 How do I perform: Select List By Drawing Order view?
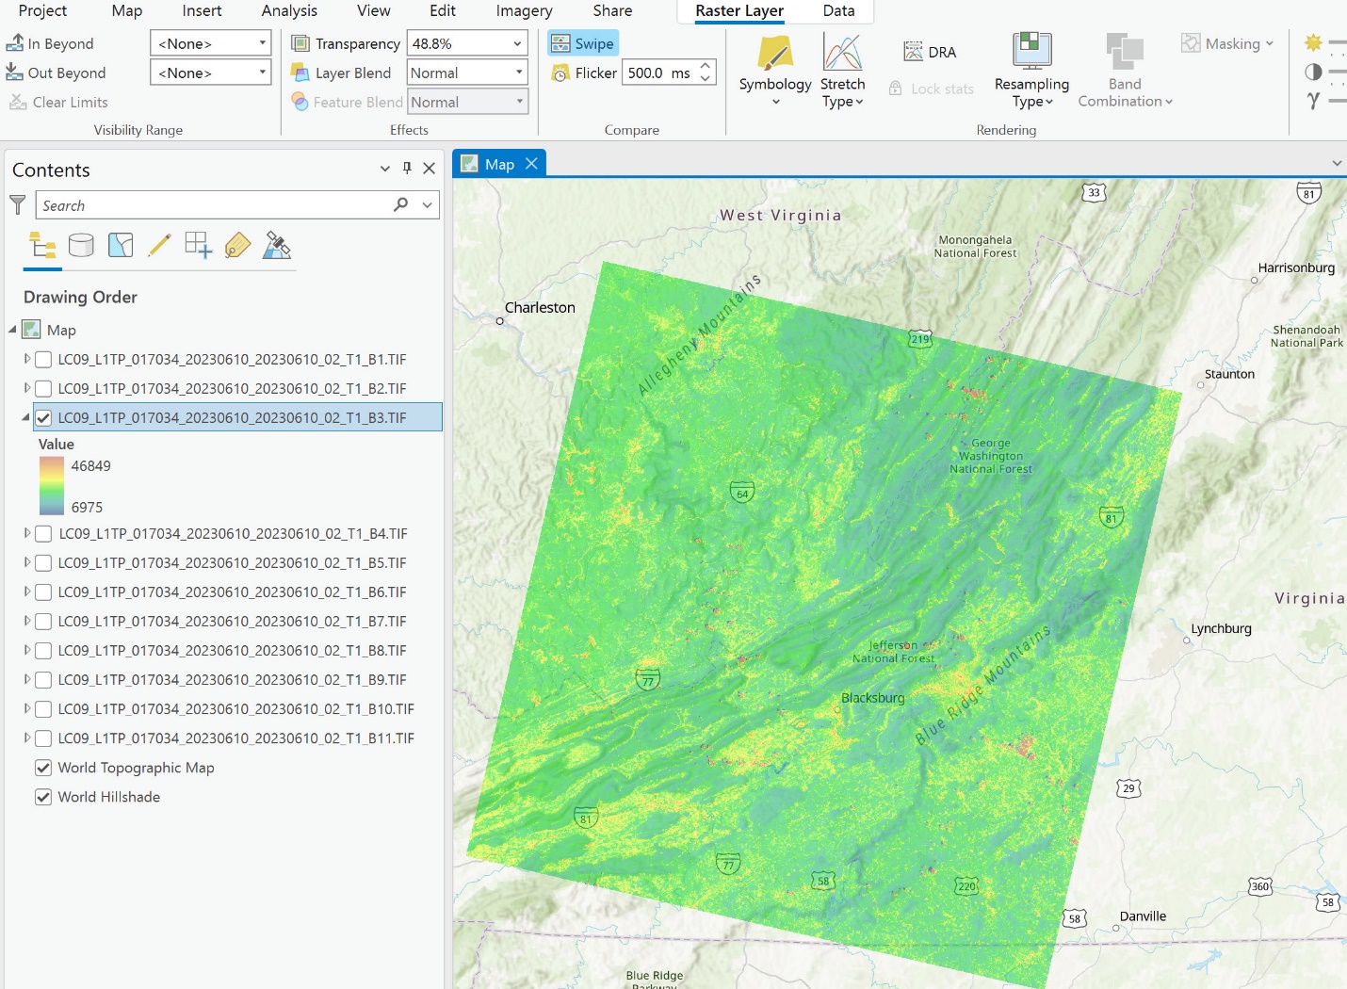click(x=42, y=246)
